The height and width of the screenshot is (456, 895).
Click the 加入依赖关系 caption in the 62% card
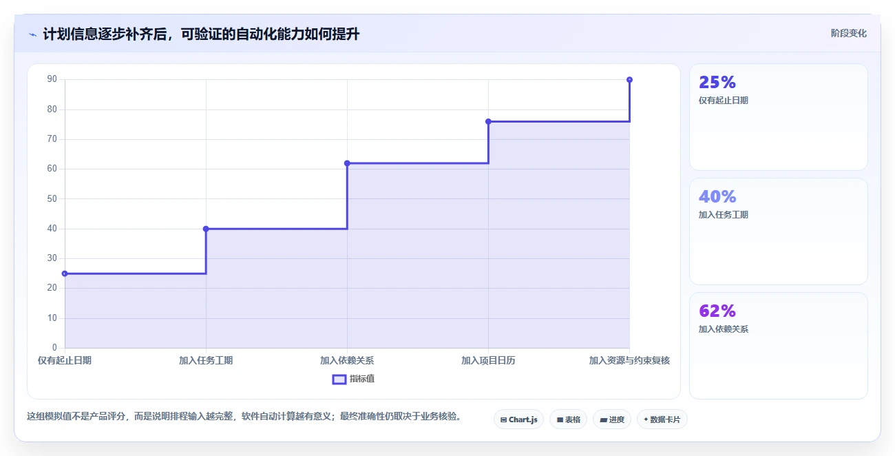pyautogui.click(x=724, y=329)
